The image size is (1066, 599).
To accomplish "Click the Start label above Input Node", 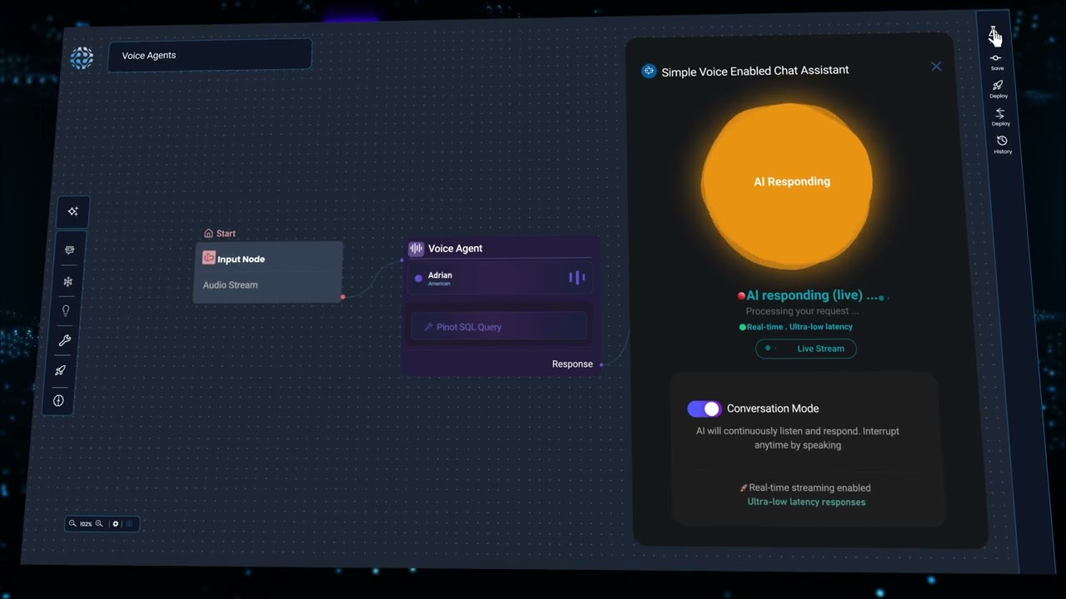I will coord(226,234).
